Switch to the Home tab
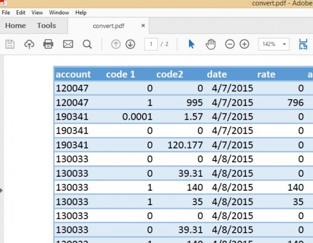 (x=16, y=25)
